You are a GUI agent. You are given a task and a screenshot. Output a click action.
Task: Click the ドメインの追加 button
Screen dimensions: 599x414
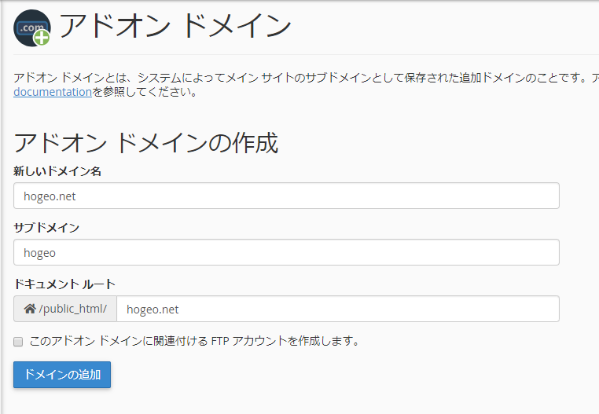pyautogui.click(x=62, y=375)
